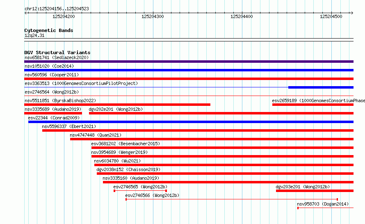Click red bar under esv2659189

313,105
